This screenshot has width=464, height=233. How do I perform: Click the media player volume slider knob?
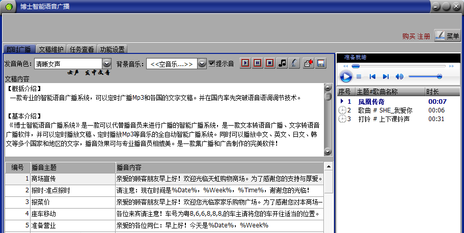tap(440, 77)
